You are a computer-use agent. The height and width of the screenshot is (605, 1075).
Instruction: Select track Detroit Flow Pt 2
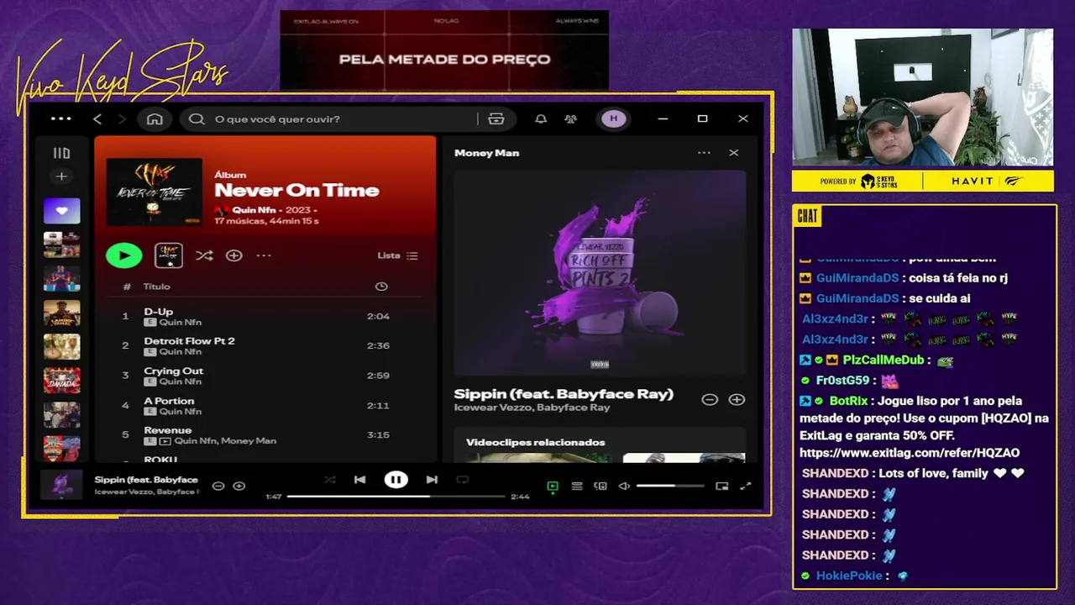click(x=266, y=345)
